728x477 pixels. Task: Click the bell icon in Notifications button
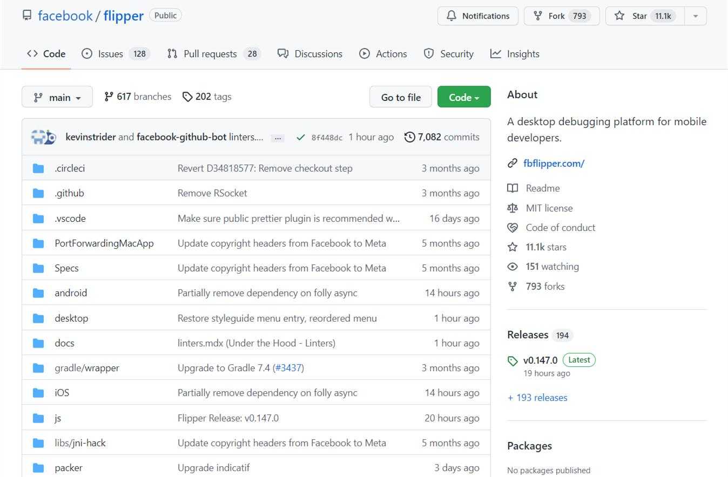pyautogui.click(x=451, y=16)
